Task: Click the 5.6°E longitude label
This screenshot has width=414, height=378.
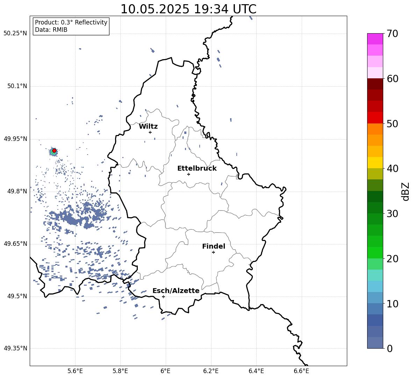Action: (75, 371)
